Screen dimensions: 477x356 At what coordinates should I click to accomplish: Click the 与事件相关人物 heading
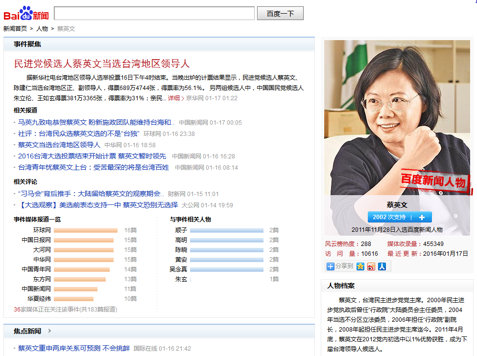(191, 219)
